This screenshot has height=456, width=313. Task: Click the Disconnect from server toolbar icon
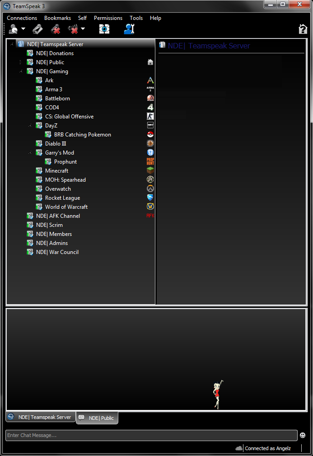(x=55, y=29)
